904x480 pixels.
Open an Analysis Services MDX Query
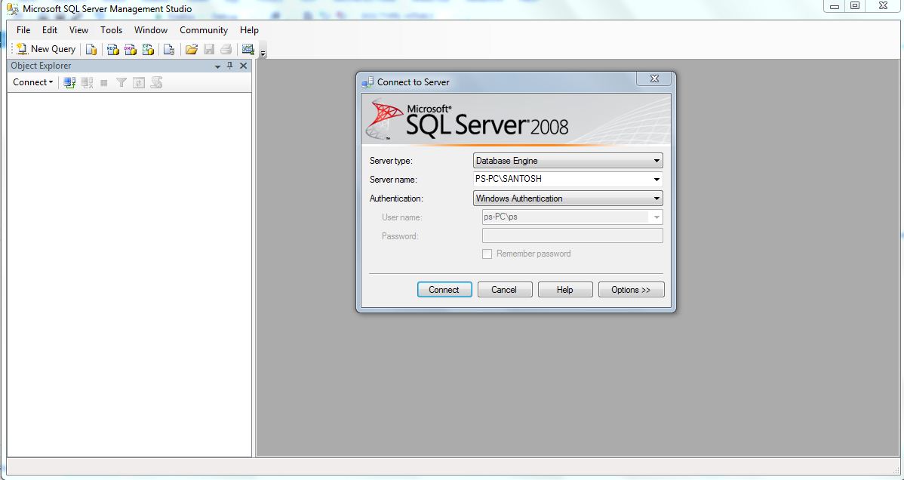113,50
